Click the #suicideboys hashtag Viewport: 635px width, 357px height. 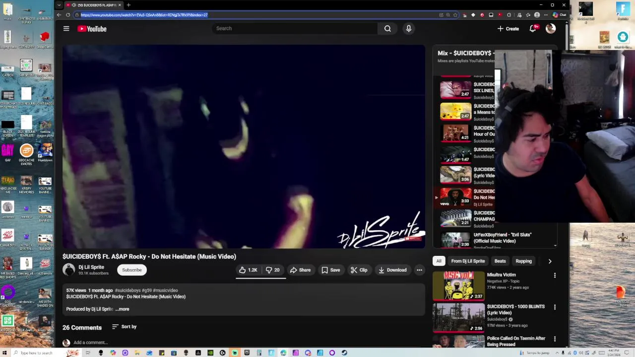(x=127, y=291)
